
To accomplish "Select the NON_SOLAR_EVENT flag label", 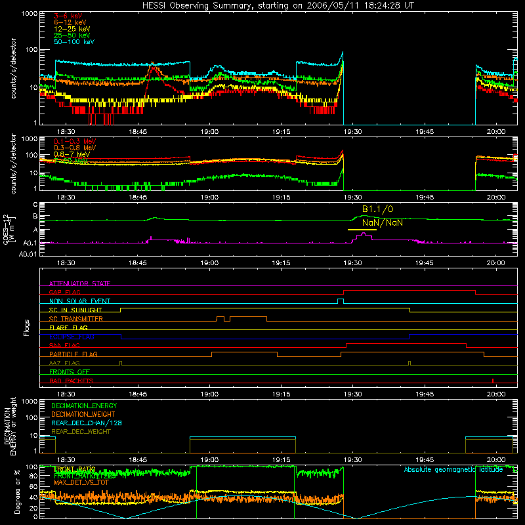I will pos(79,301).
